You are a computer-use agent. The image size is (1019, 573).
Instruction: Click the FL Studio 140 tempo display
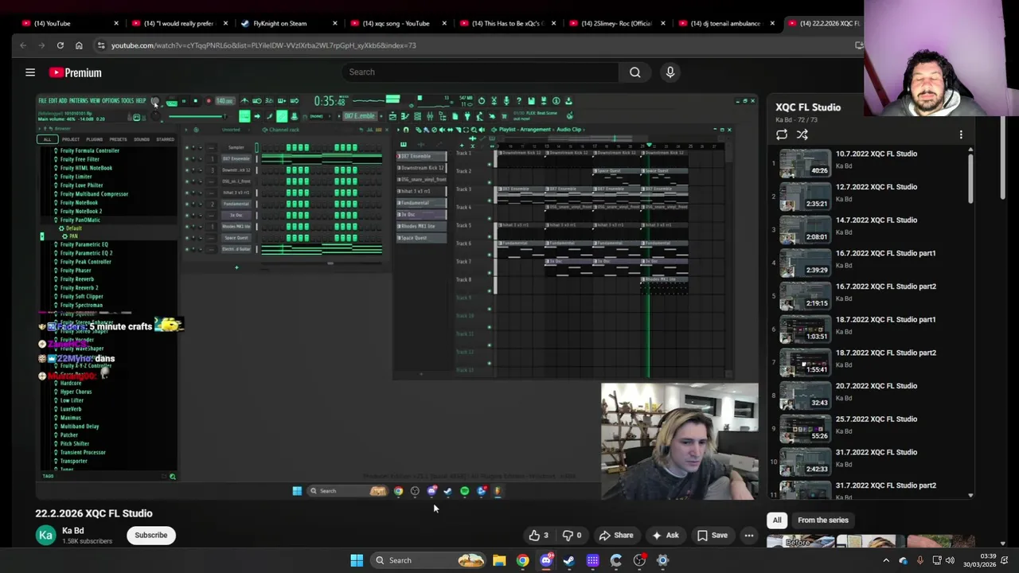(224, 101)
